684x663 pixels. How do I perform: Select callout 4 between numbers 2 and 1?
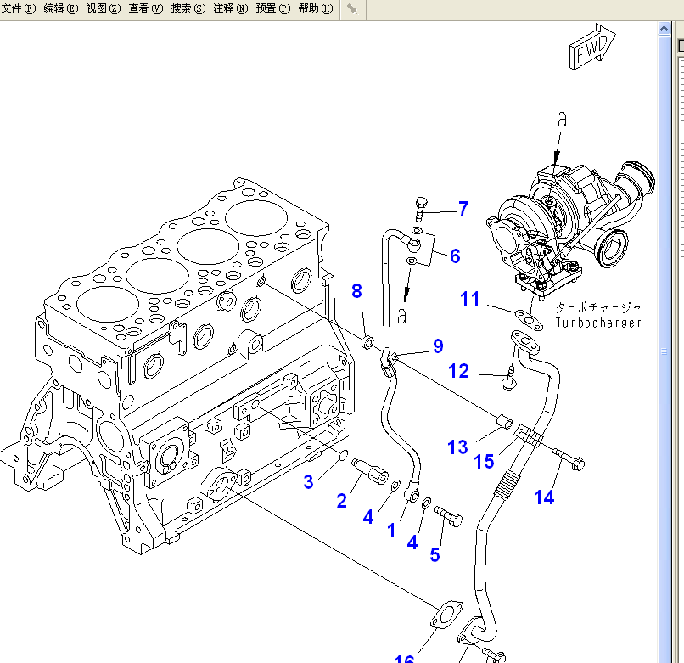click(x=368, y=517)
